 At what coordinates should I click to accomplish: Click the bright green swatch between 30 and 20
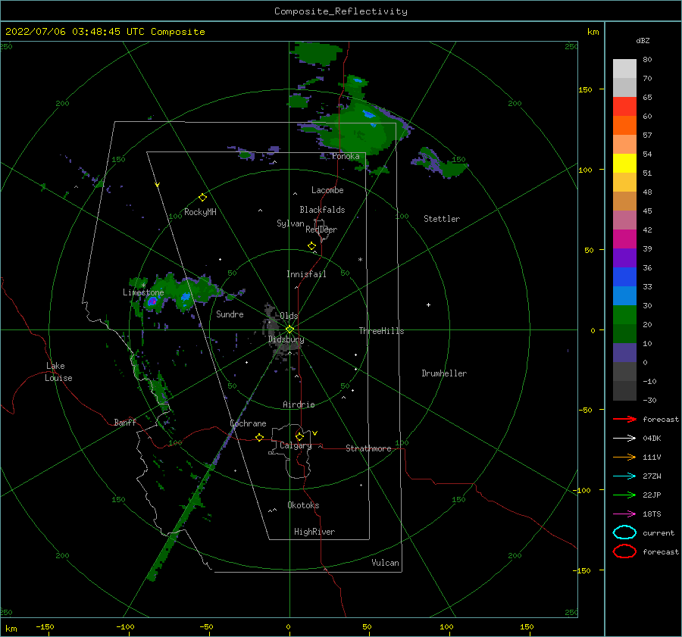624,315
